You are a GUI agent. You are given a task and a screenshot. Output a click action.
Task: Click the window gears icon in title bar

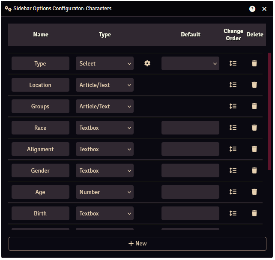tap(8, 9)
